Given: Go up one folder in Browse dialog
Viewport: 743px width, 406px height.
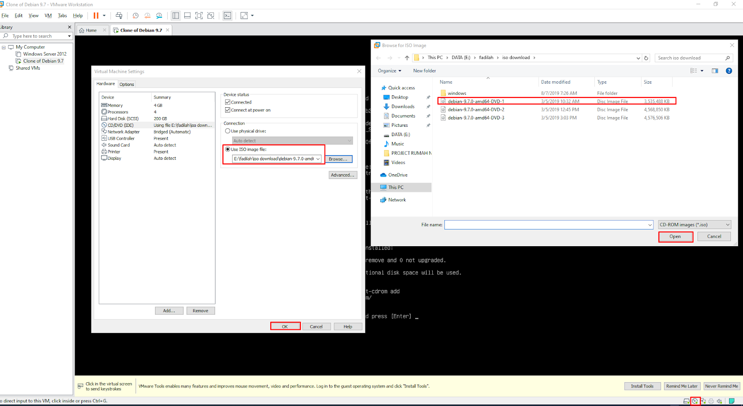Looking at the screenshot, I should 407,58.
